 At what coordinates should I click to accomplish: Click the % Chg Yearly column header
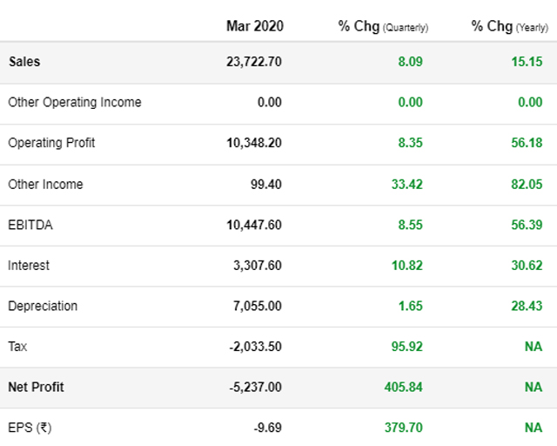click(x=509, y=26)
